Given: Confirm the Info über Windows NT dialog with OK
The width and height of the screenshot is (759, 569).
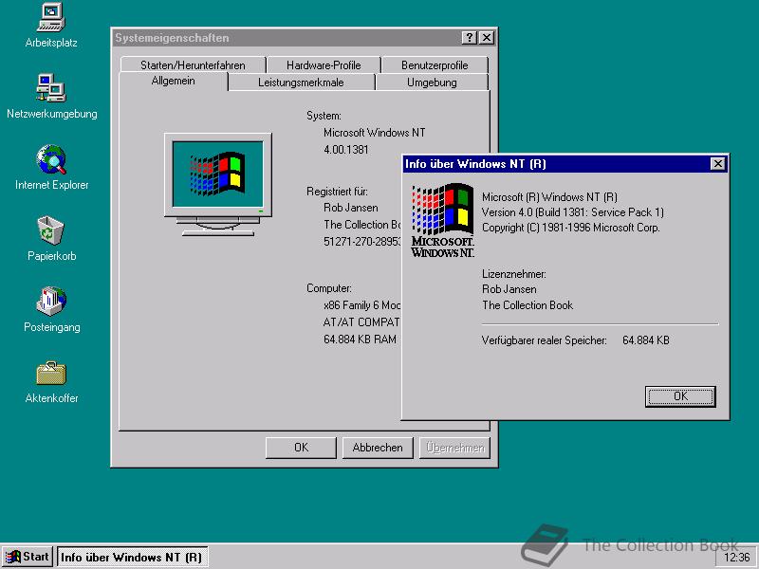Looking at the screenshot, I should (x=680, y=396).
